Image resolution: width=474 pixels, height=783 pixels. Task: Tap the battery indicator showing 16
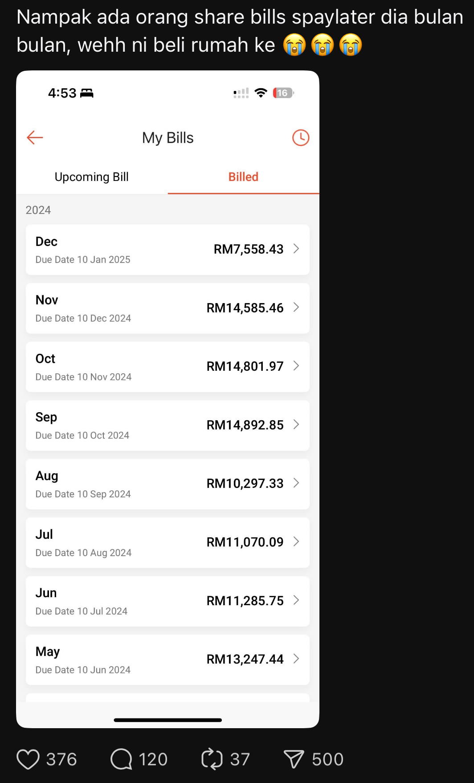pyautogui.click(x=283, y=93)
